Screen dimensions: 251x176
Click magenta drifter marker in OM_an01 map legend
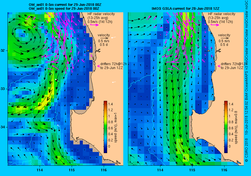[99, 66]
